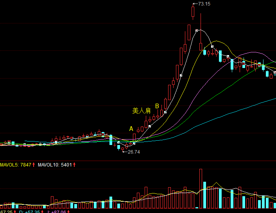
Task: Select the lowest cyan candlestick near 26.74
Action: pyautogui.click(x=119, y=147)
